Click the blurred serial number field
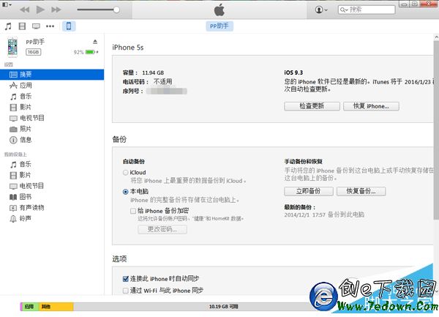Screen dimensions: 439x317 [167, 91]
